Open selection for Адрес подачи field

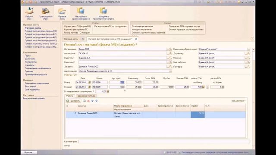pyautogui.click(x=171, y=71)
